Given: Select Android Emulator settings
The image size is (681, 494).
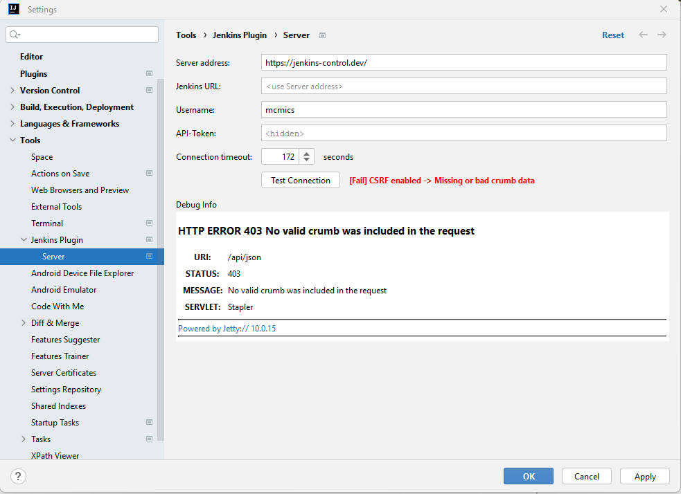Looking at the screenshot, I should (64, 289).
